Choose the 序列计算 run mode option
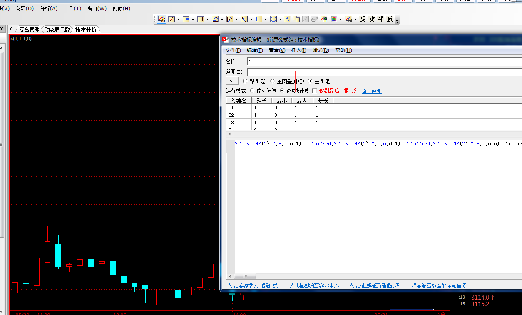This screenshot has width=522, height=315. pyautogui.click(x=252, y=91)
